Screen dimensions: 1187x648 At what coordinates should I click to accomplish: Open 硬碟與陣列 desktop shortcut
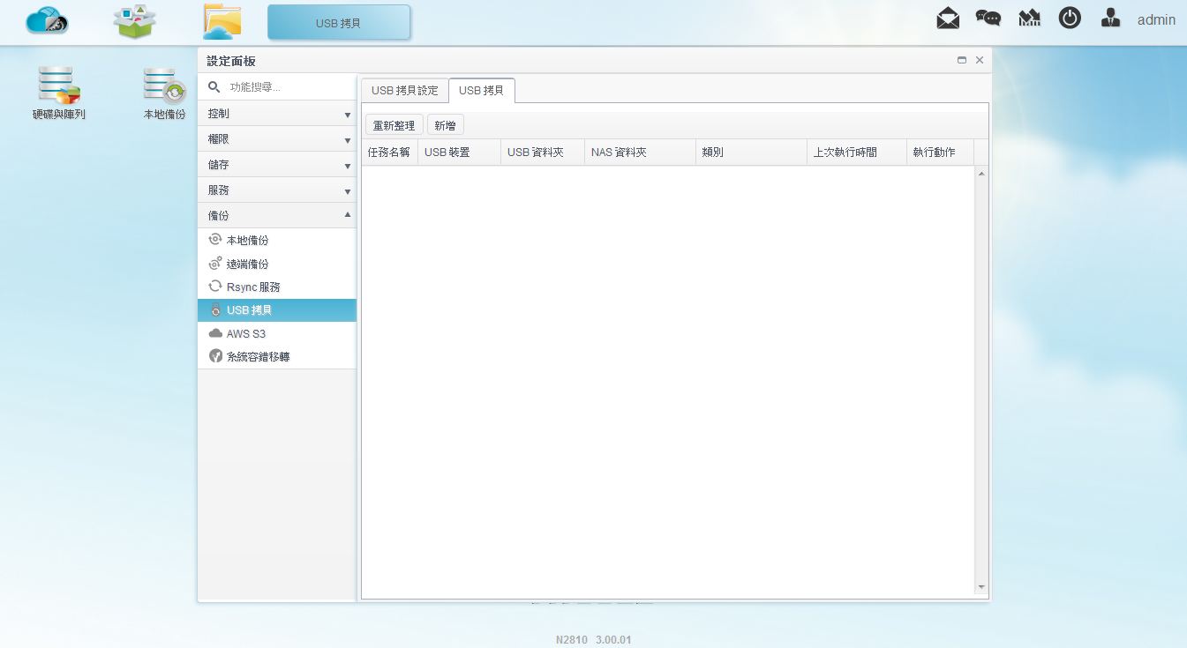pyautogui.click(x=59, y=93)
